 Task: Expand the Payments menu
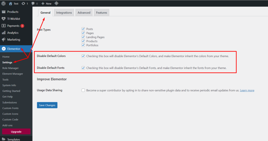[13, 26]
